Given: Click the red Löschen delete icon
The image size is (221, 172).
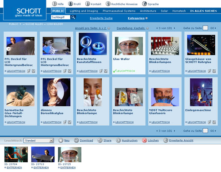Looking at the screenshot, I should [145, 140].
